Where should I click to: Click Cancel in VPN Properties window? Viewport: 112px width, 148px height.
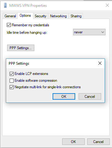point(98,141)
